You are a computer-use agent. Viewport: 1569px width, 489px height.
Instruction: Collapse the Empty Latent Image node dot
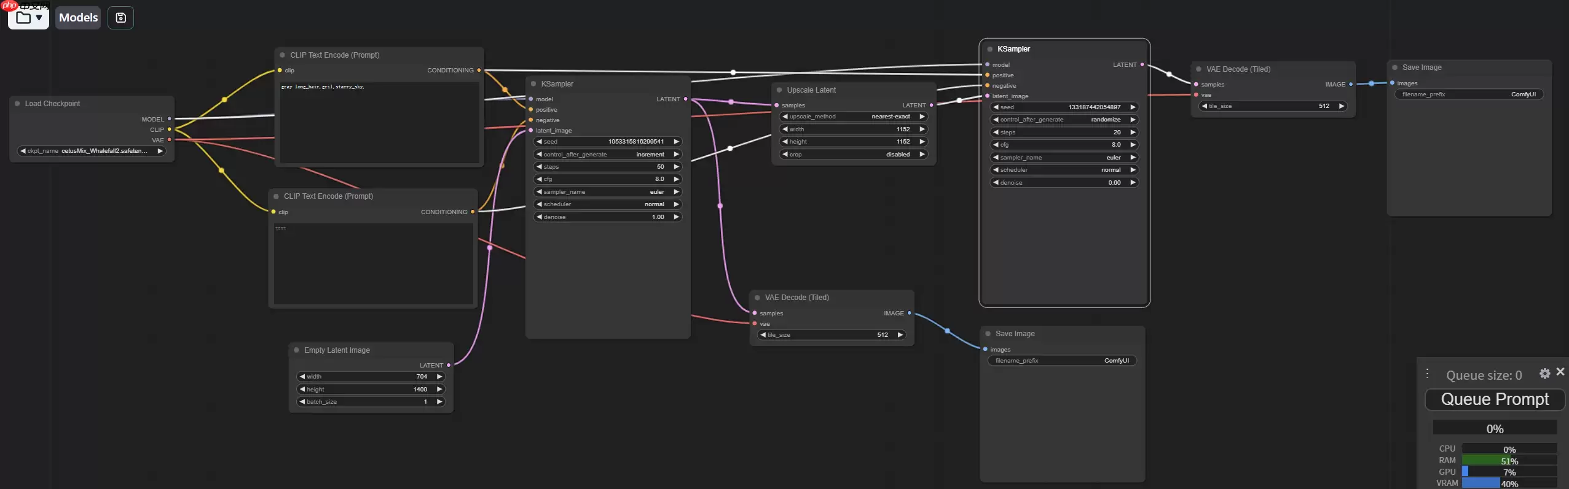[297, 350]
